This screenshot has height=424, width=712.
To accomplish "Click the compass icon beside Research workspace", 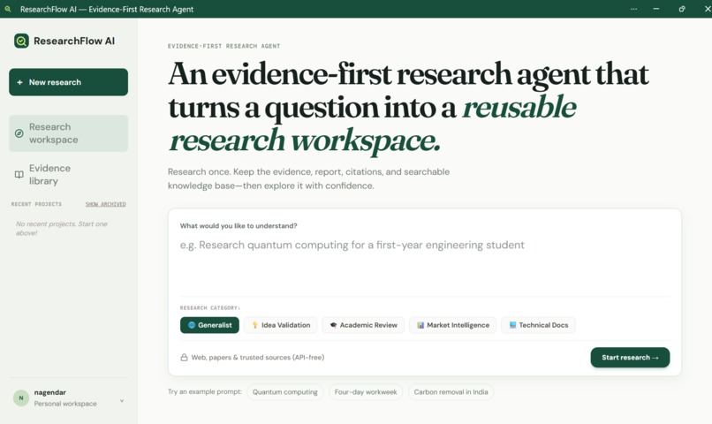I will coord(19,133).
